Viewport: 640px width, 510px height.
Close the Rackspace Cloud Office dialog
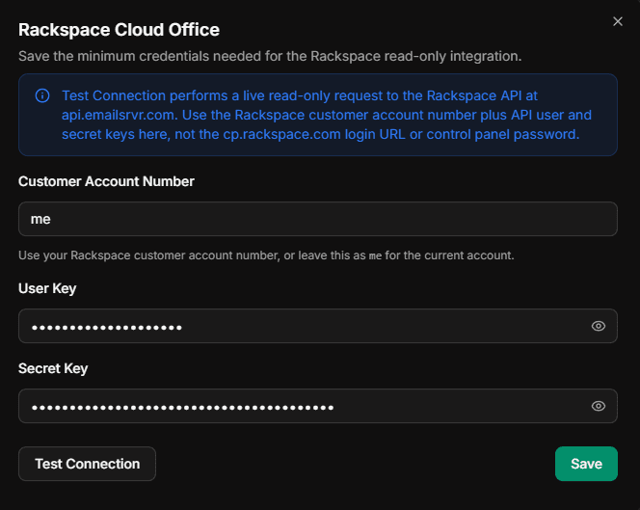618,21
